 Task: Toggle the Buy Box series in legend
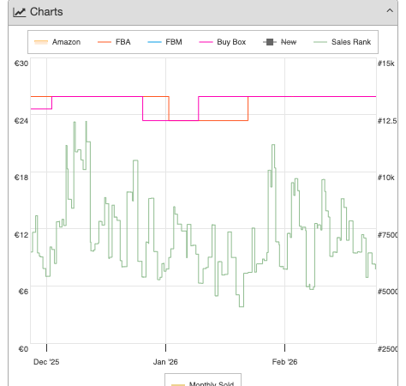pyautogui.click(x=222, y=42)
